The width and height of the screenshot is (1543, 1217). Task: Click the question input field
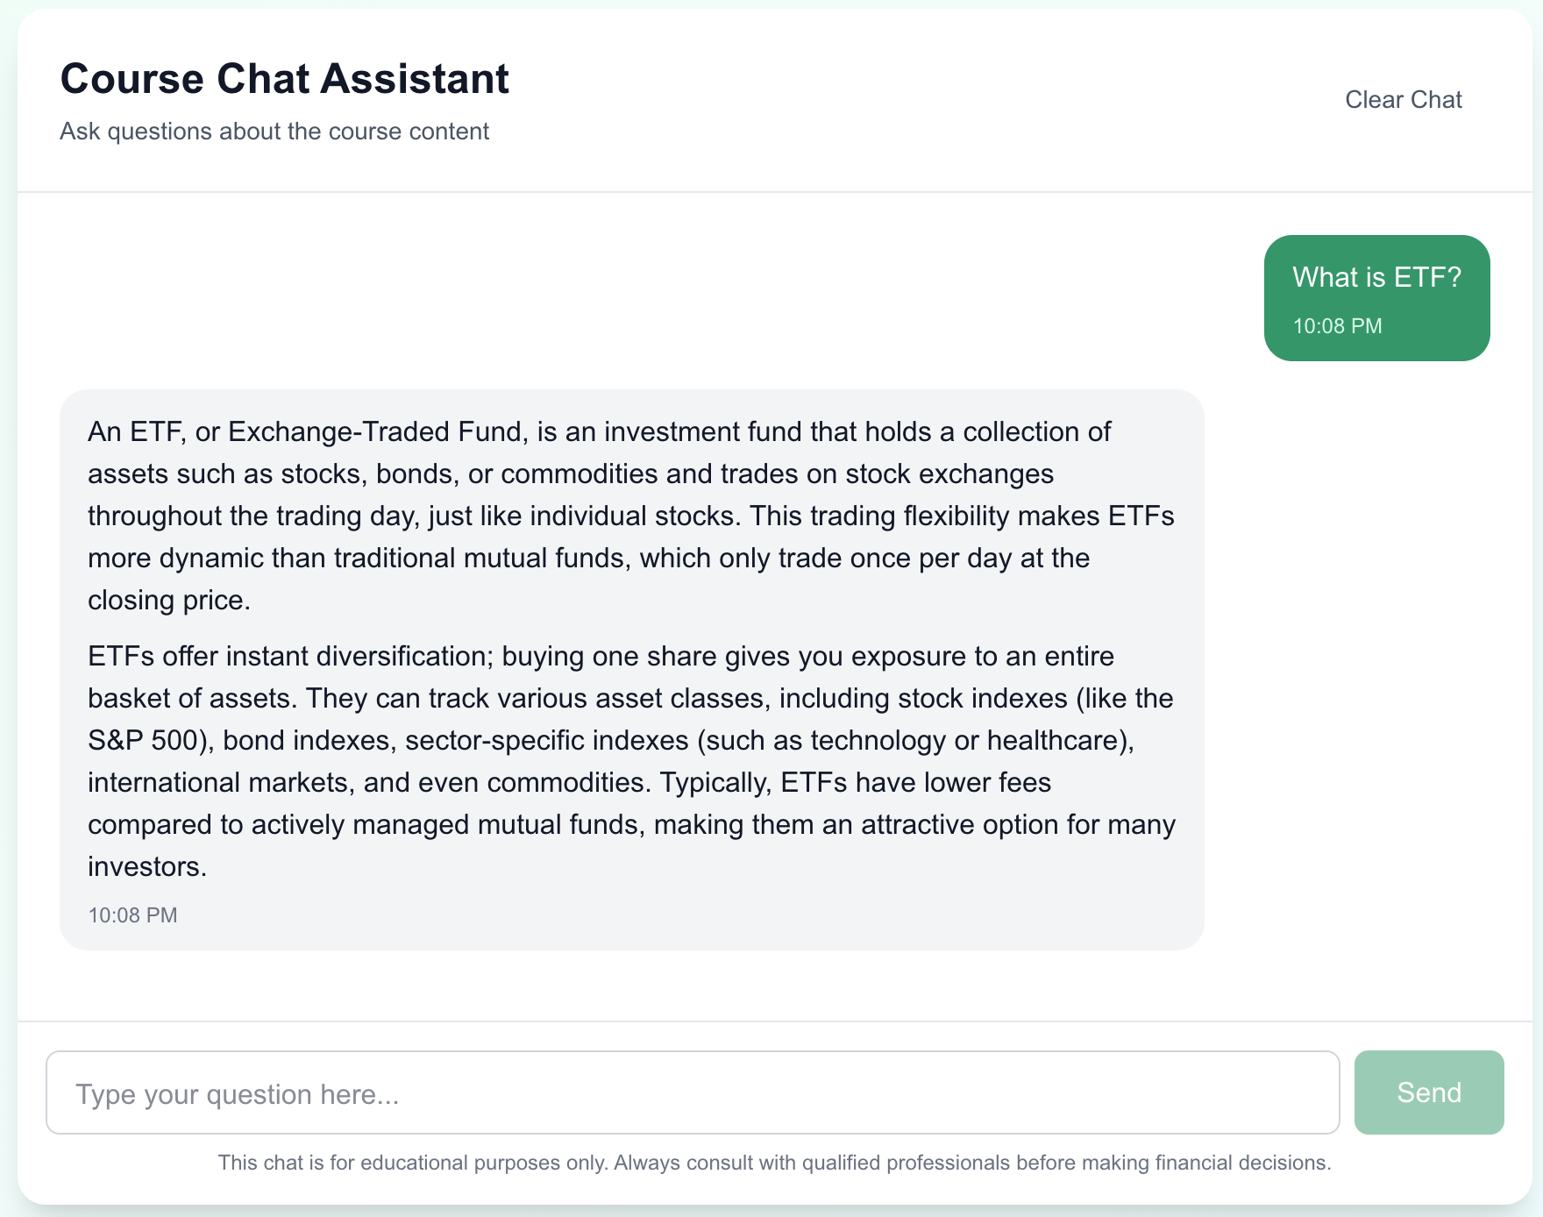coord(693,1092)
